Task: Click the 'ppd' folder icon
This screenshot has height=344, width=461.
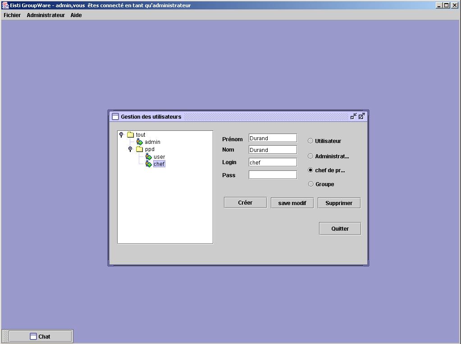Action: pyautogui.click(x=140, y=149)
